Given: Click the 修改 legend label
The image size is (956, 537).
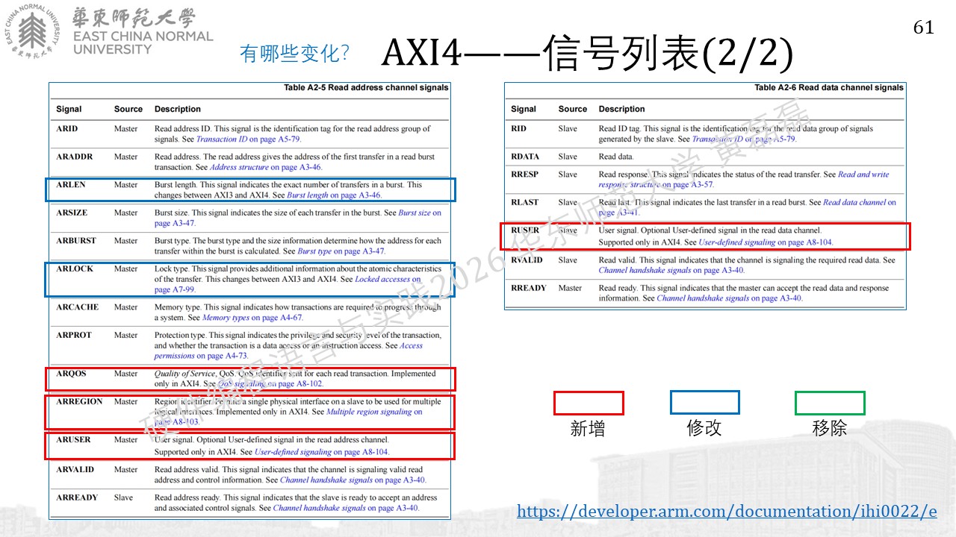Looking at the screenshot, I should [704, 428].
